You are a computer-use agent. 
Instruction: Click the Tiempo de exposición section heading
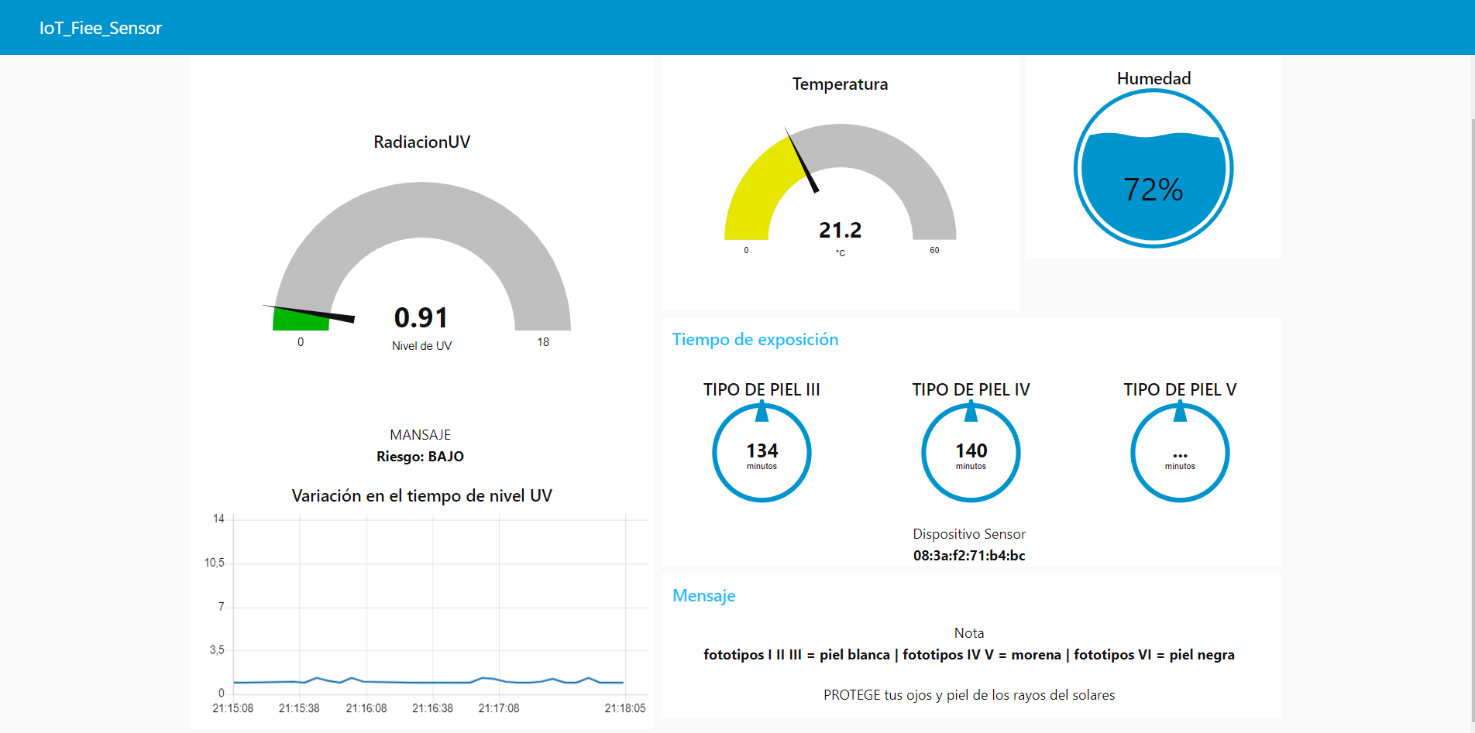(755, 340)
